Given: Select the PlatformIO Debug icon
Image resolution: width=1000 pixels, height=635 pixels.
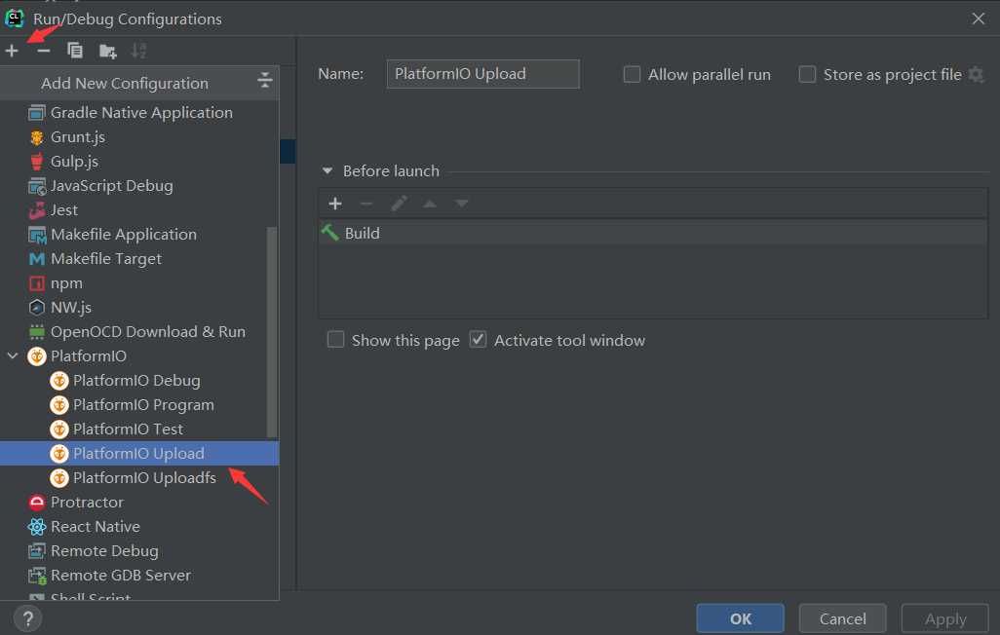Looking at the screenshot, I should 59,381.
